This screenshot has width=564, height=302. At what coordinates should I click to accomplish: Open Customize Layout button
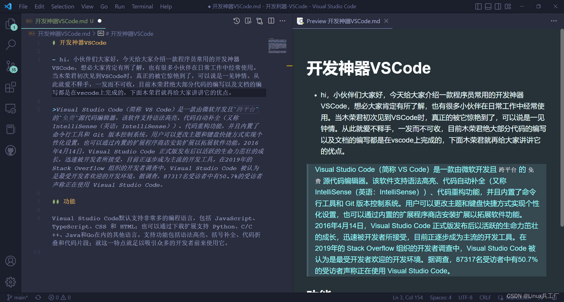point(508,6)
